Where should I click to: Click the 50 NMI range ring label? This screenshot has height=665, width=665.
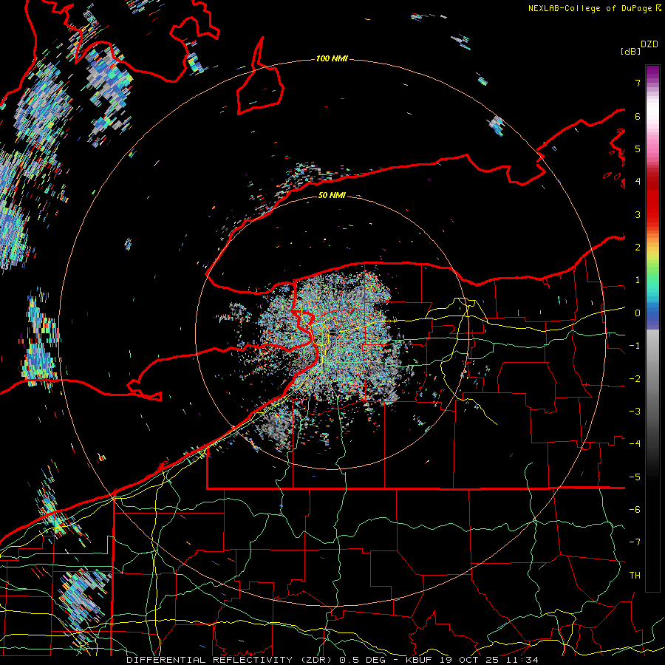(332, 195)
